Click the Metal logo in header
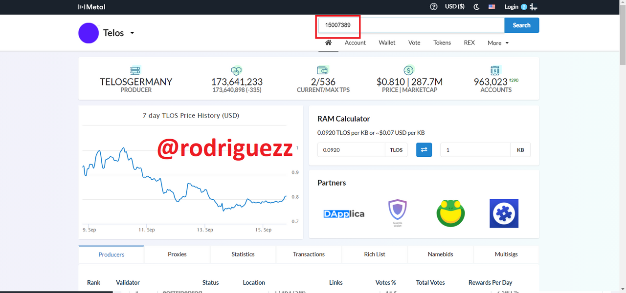Screen dimensions: 626x293 click(91, 7)
